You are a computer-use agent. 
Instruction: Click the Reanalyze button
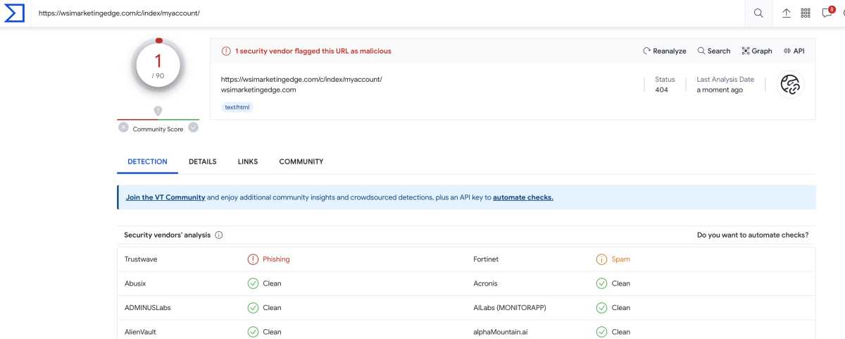click(x=664, y=51)
